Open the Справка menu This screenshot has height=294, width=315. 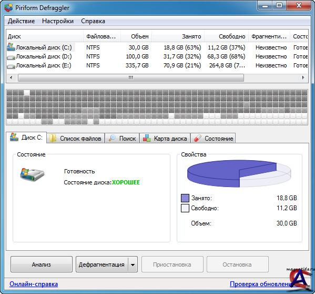pos(93,21)
